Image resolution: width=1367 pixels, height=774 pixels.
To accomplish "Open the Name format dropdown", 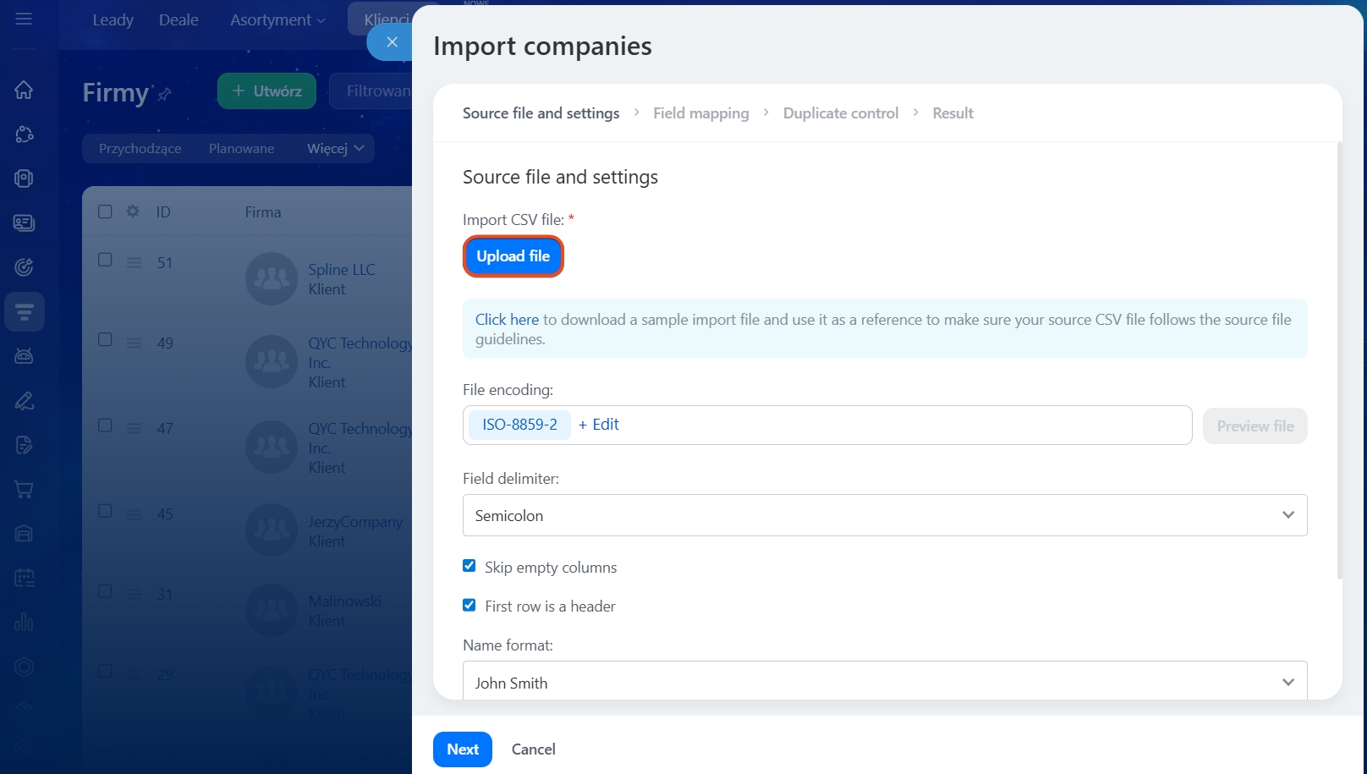I will tap(884, 682).
